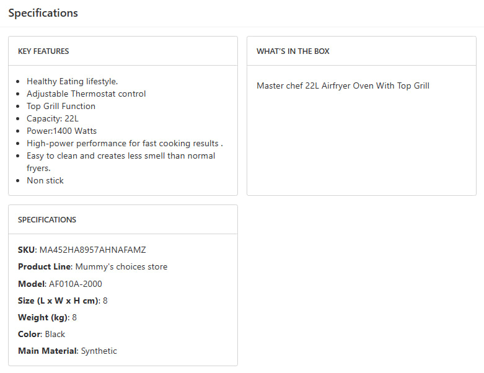Select the Non stick bullet item
Viewport: 484px width, 373px height.
45,180
